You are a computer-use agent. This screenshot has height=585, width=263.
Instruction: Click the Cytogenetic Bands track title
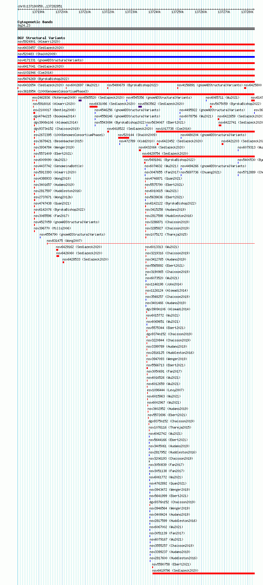[35, 22]
